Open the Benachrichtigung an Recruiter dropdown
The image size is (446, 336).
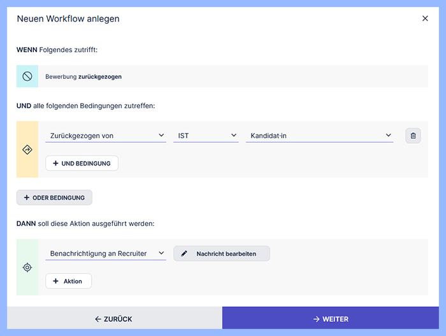point(106,253)
